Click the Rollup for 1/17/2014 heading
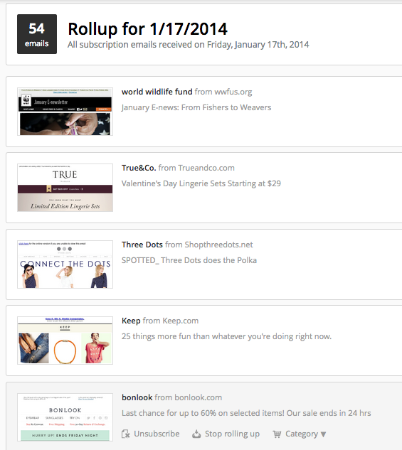402x450 pixels. coord(147,29)
